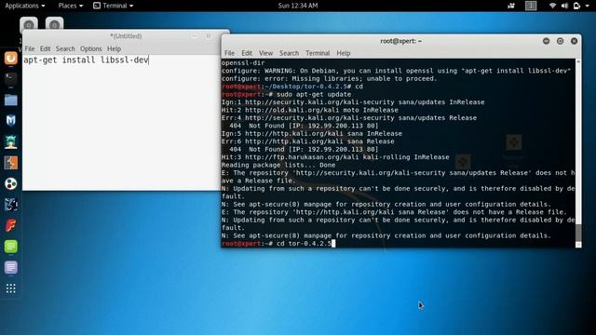Click the 'openssl-dir' line in the terminal
The height and width of the screenshot is (335, 596).
(x=243, y=63)
